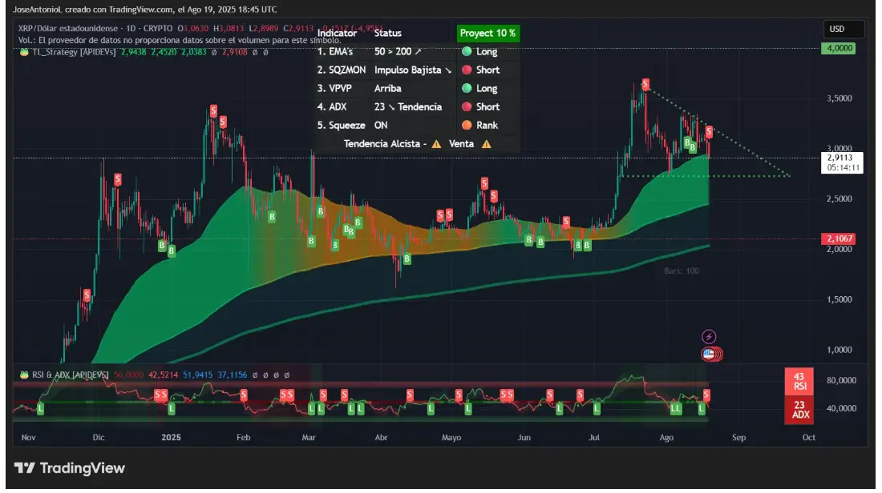Click the US flag economic event icon

click(710, 355)
